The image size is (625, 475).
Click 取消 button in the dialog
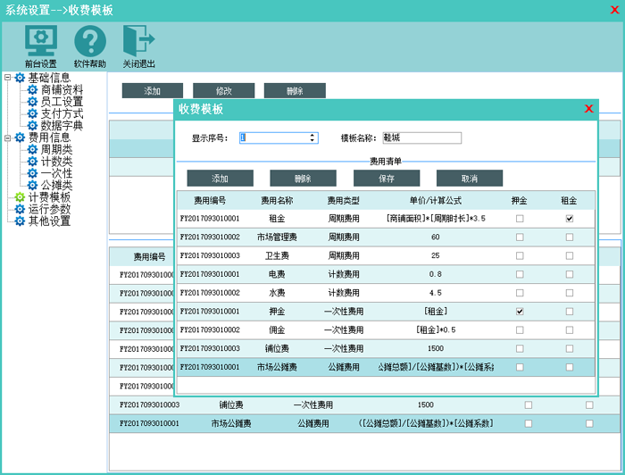469,179
